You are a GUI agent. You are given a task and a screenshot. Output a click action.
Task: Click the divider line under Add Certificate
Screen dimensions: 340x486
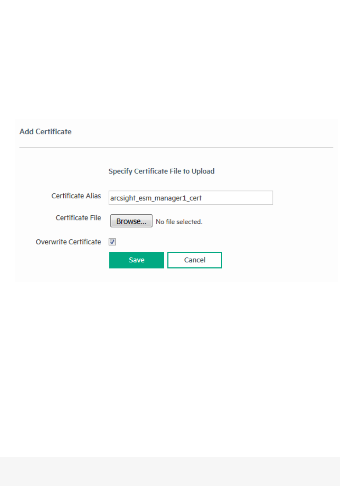pos(176,148)
